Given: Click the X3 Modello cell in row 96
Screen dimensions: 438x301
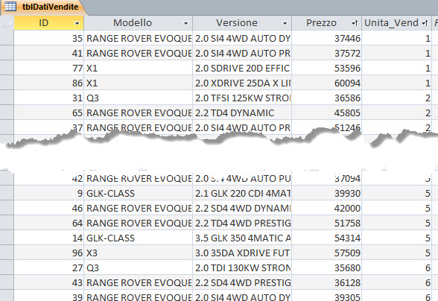Looking at the screenshot, I should point(139,253).
